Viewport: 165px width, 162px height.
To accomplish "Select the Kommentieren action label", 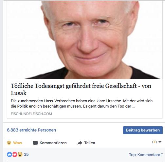I will 53,143.
